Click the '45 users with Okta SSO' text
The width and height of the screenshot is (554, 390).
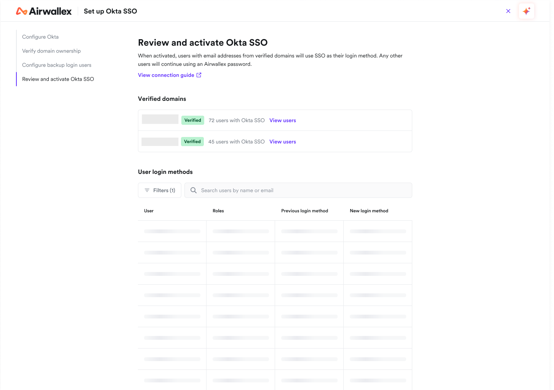click(237, 142)
